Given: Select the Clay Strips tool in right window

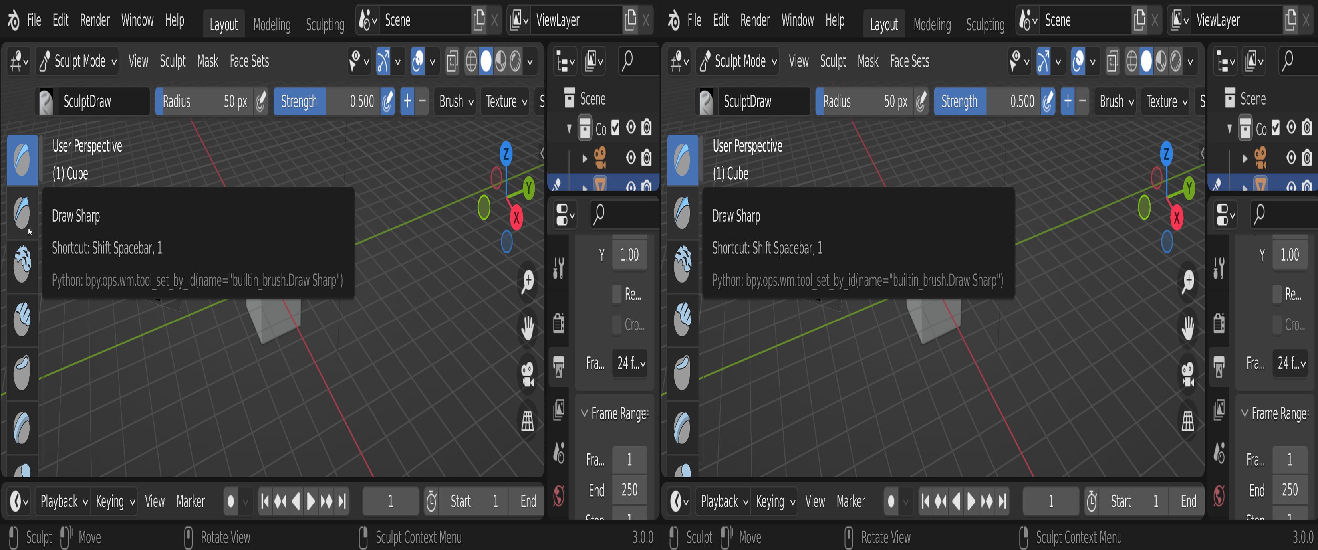Looking at the screenshot, I should coord(683,319).
